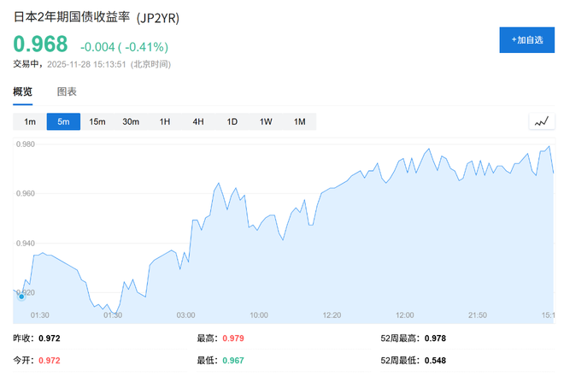
Task: Pick the 4H timeframe
Action: (x=198, y=121)
